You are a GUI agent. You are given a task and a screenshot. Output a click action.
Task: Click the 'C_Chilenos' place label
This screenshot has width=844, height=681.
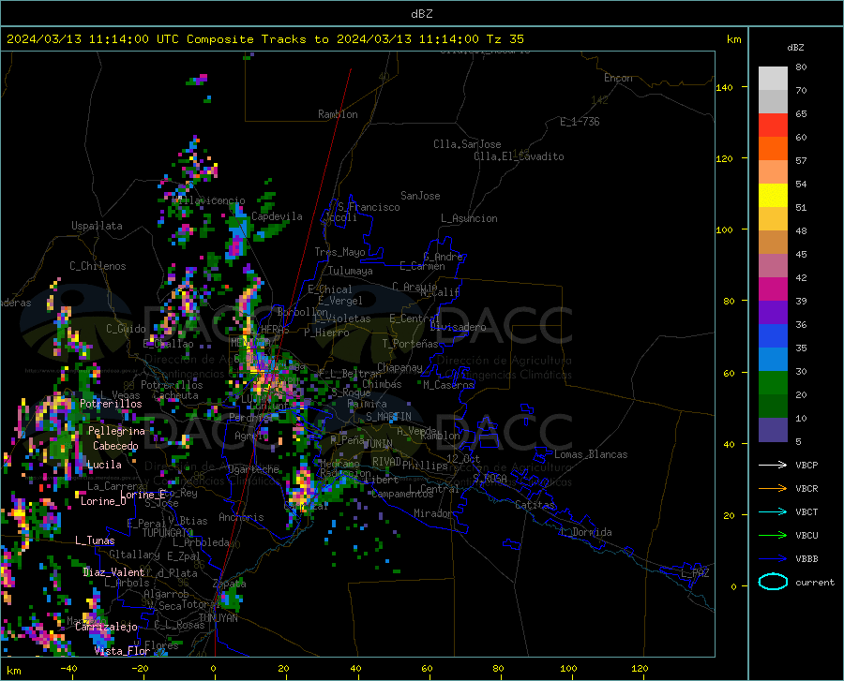point(98,266)
